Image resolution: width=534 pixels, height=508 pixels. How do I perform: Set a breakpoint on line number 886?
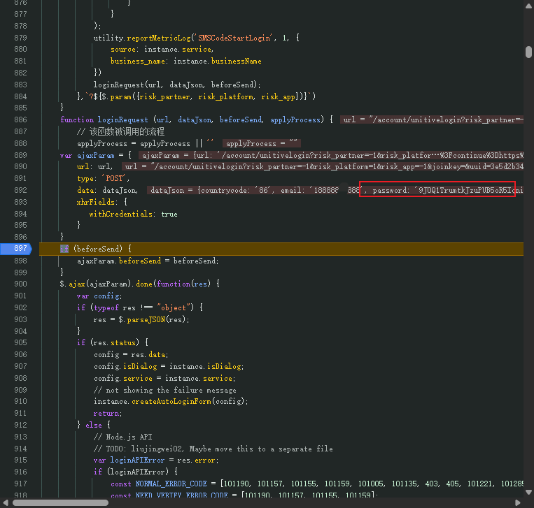click(x=20, y=119)
